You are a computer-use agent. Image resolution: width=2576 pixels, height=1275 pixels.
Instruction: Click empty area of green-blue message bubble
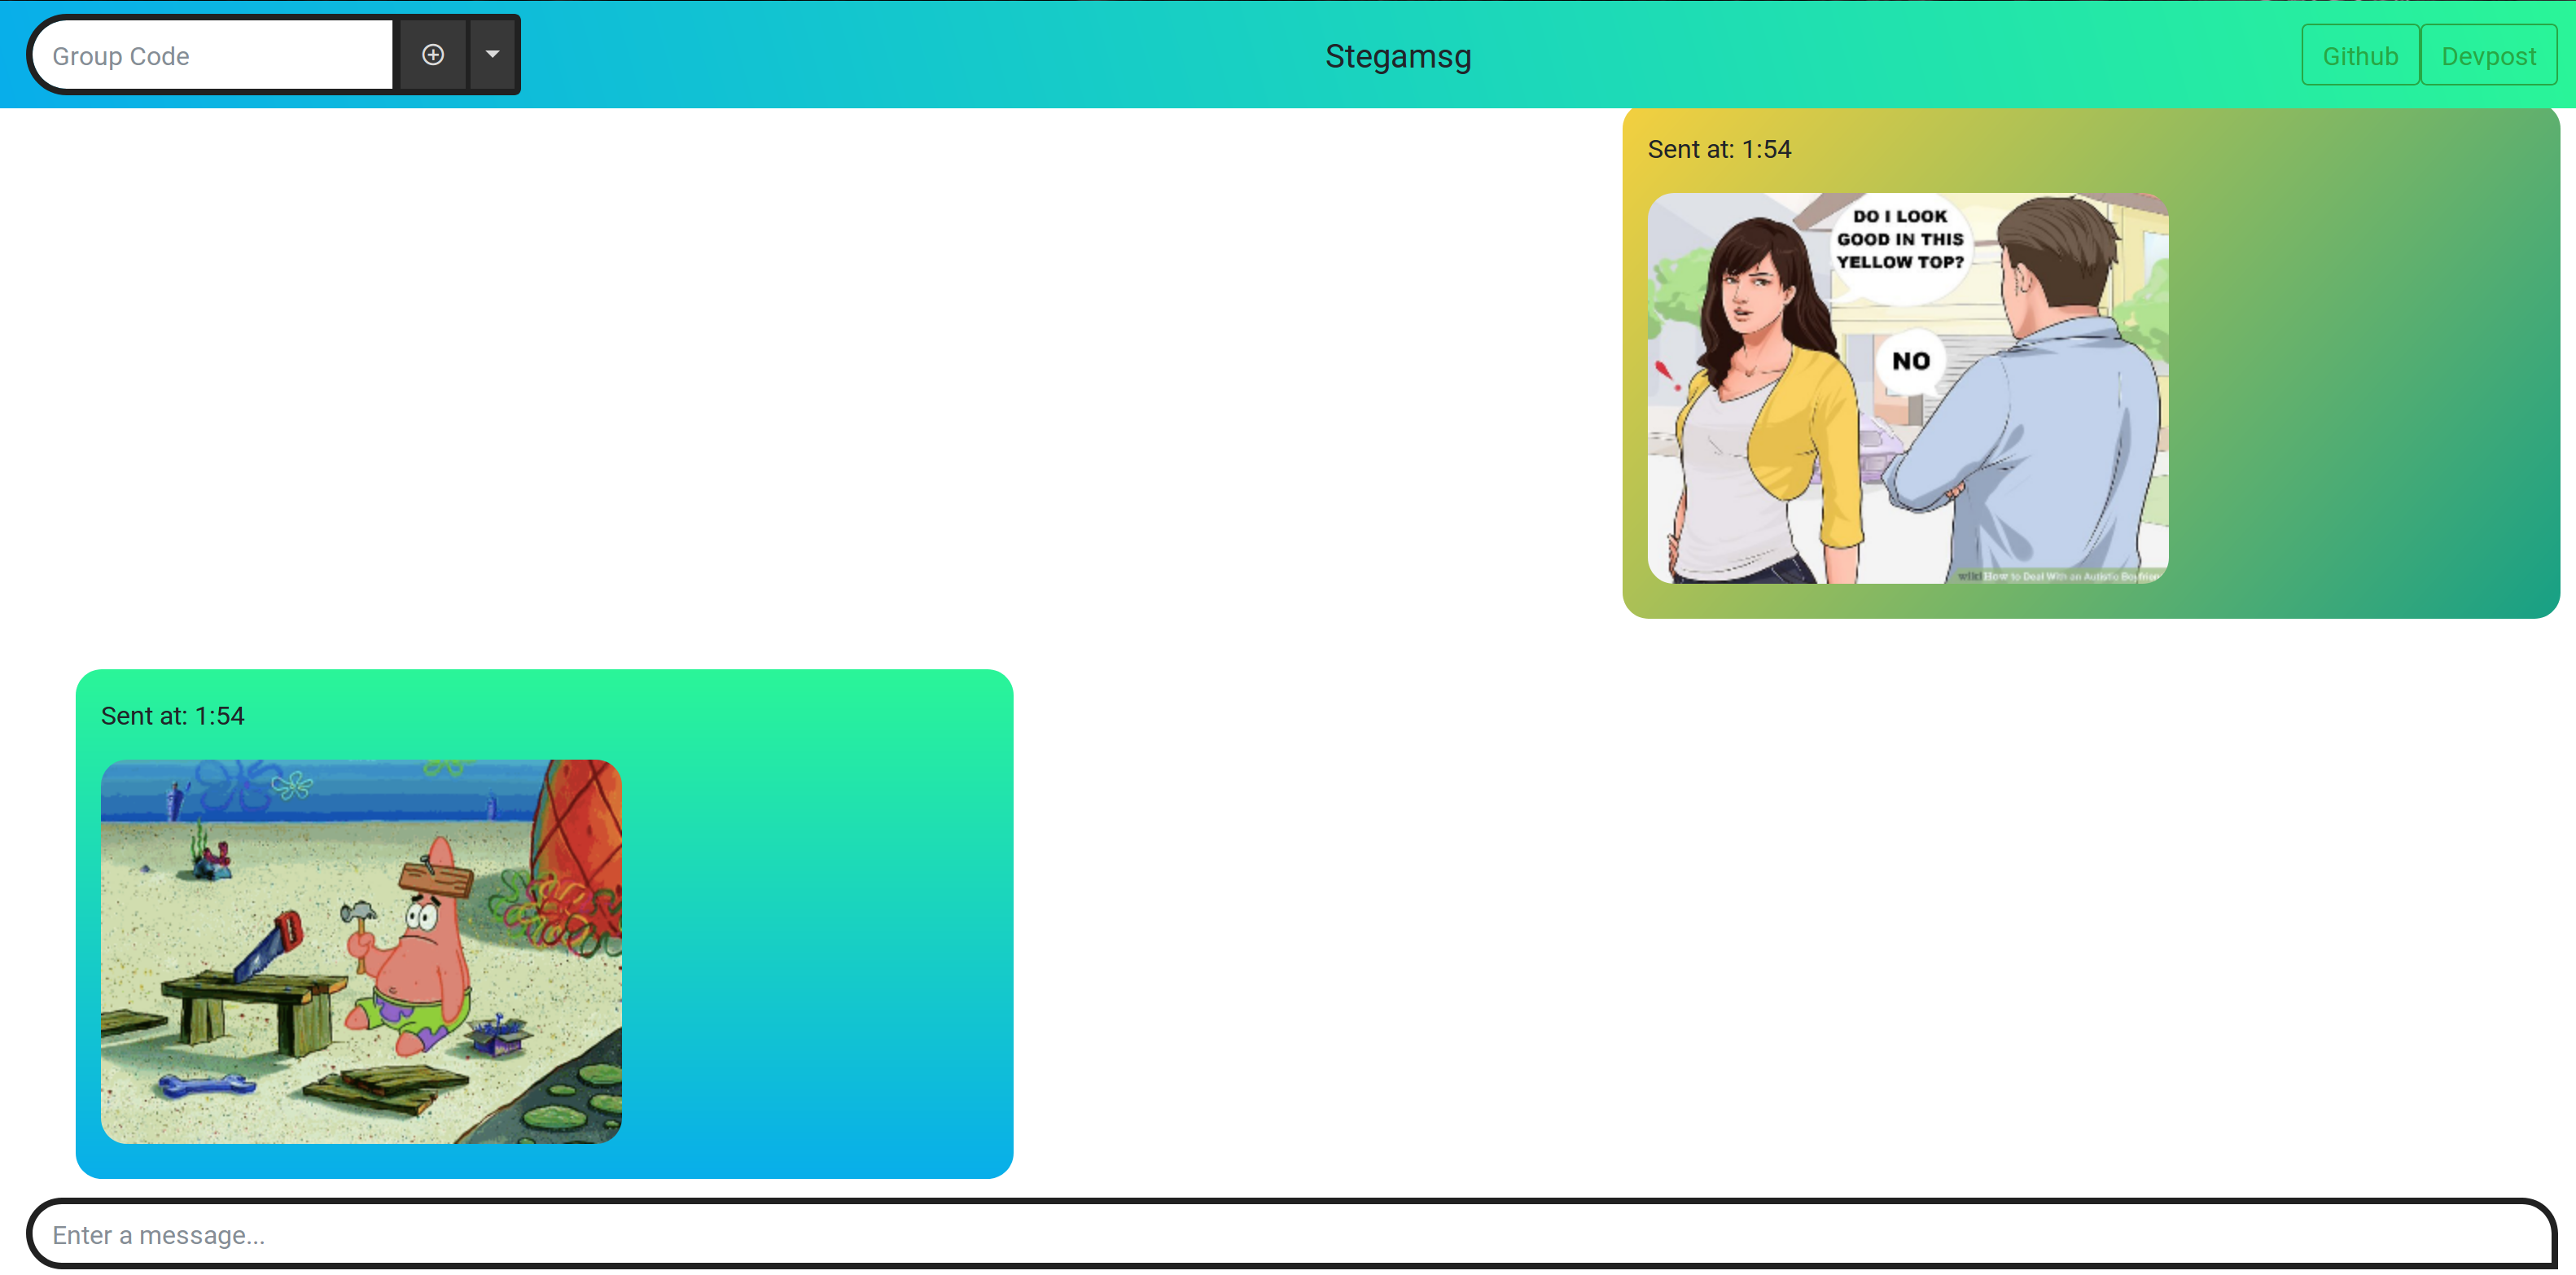tap(820, 950)
